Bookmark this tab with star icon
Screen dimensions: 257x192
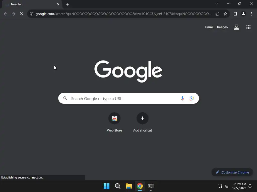click(225, 14)
